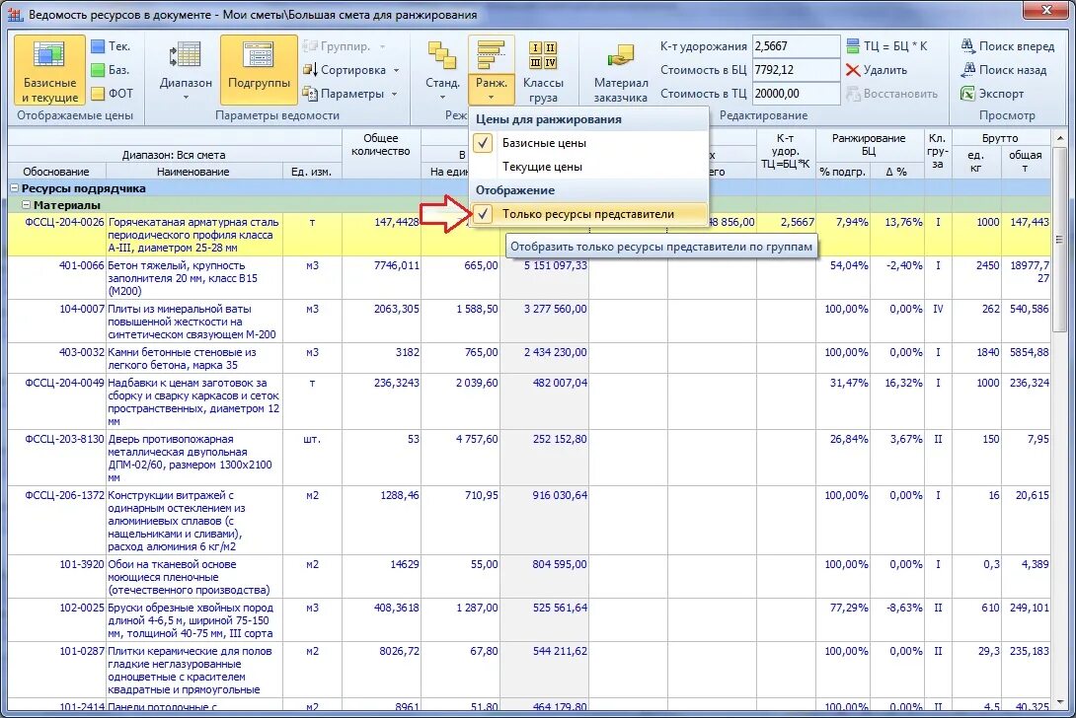This screenshot has height=718, width=1076.
Task: Collapse the Материалы subgroup
Action: [26, 205]
